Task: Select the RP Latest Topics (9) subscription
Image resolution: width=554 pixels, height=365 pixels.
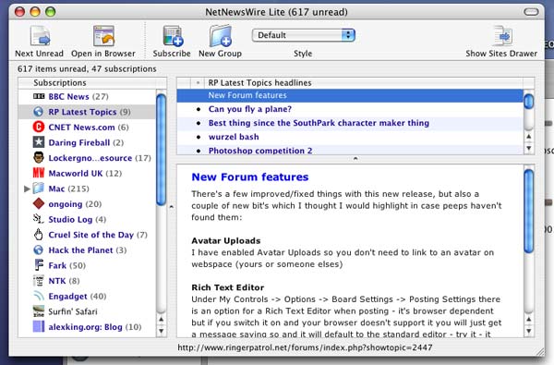Action: tap(87, 112)
